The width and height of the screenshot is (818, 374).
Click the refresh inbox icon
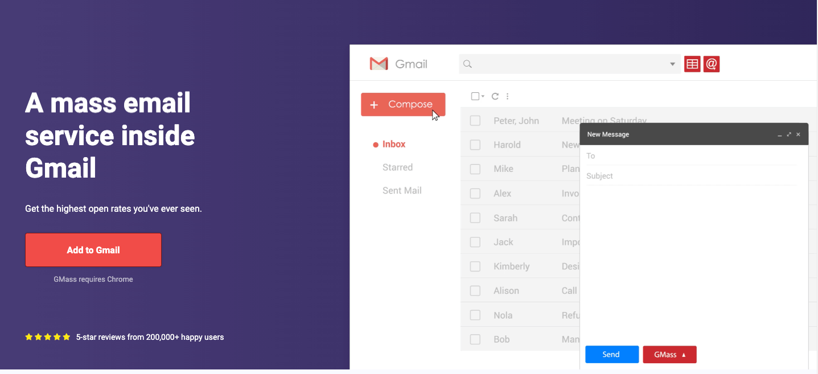(495, 96)
